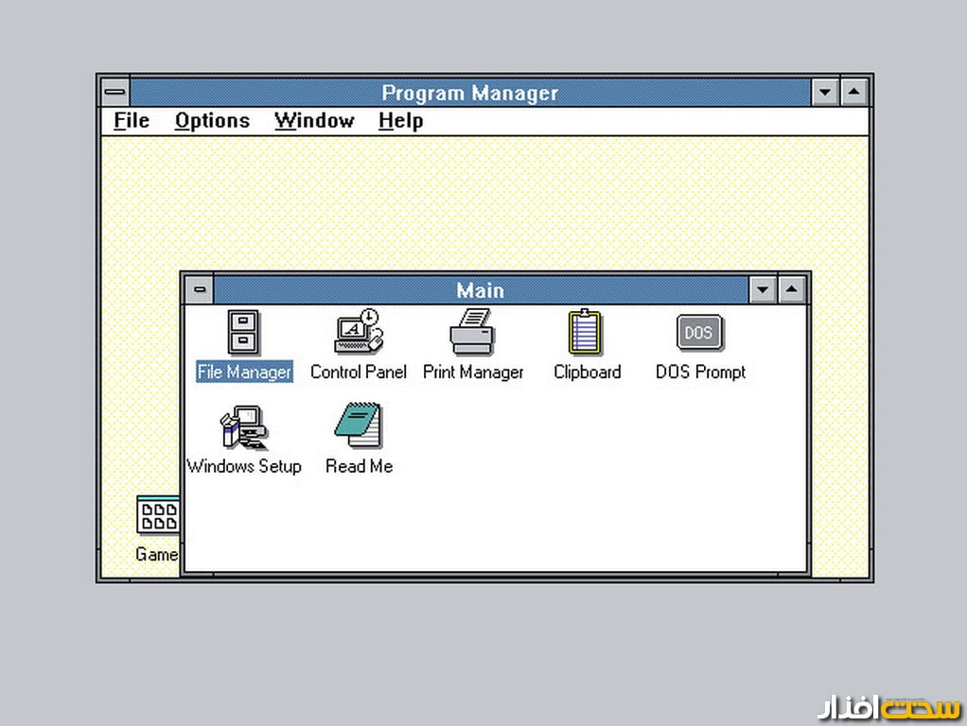967x726 pixels.
Task: Launch the DOS Prompt icon
Action: [699, 333]
